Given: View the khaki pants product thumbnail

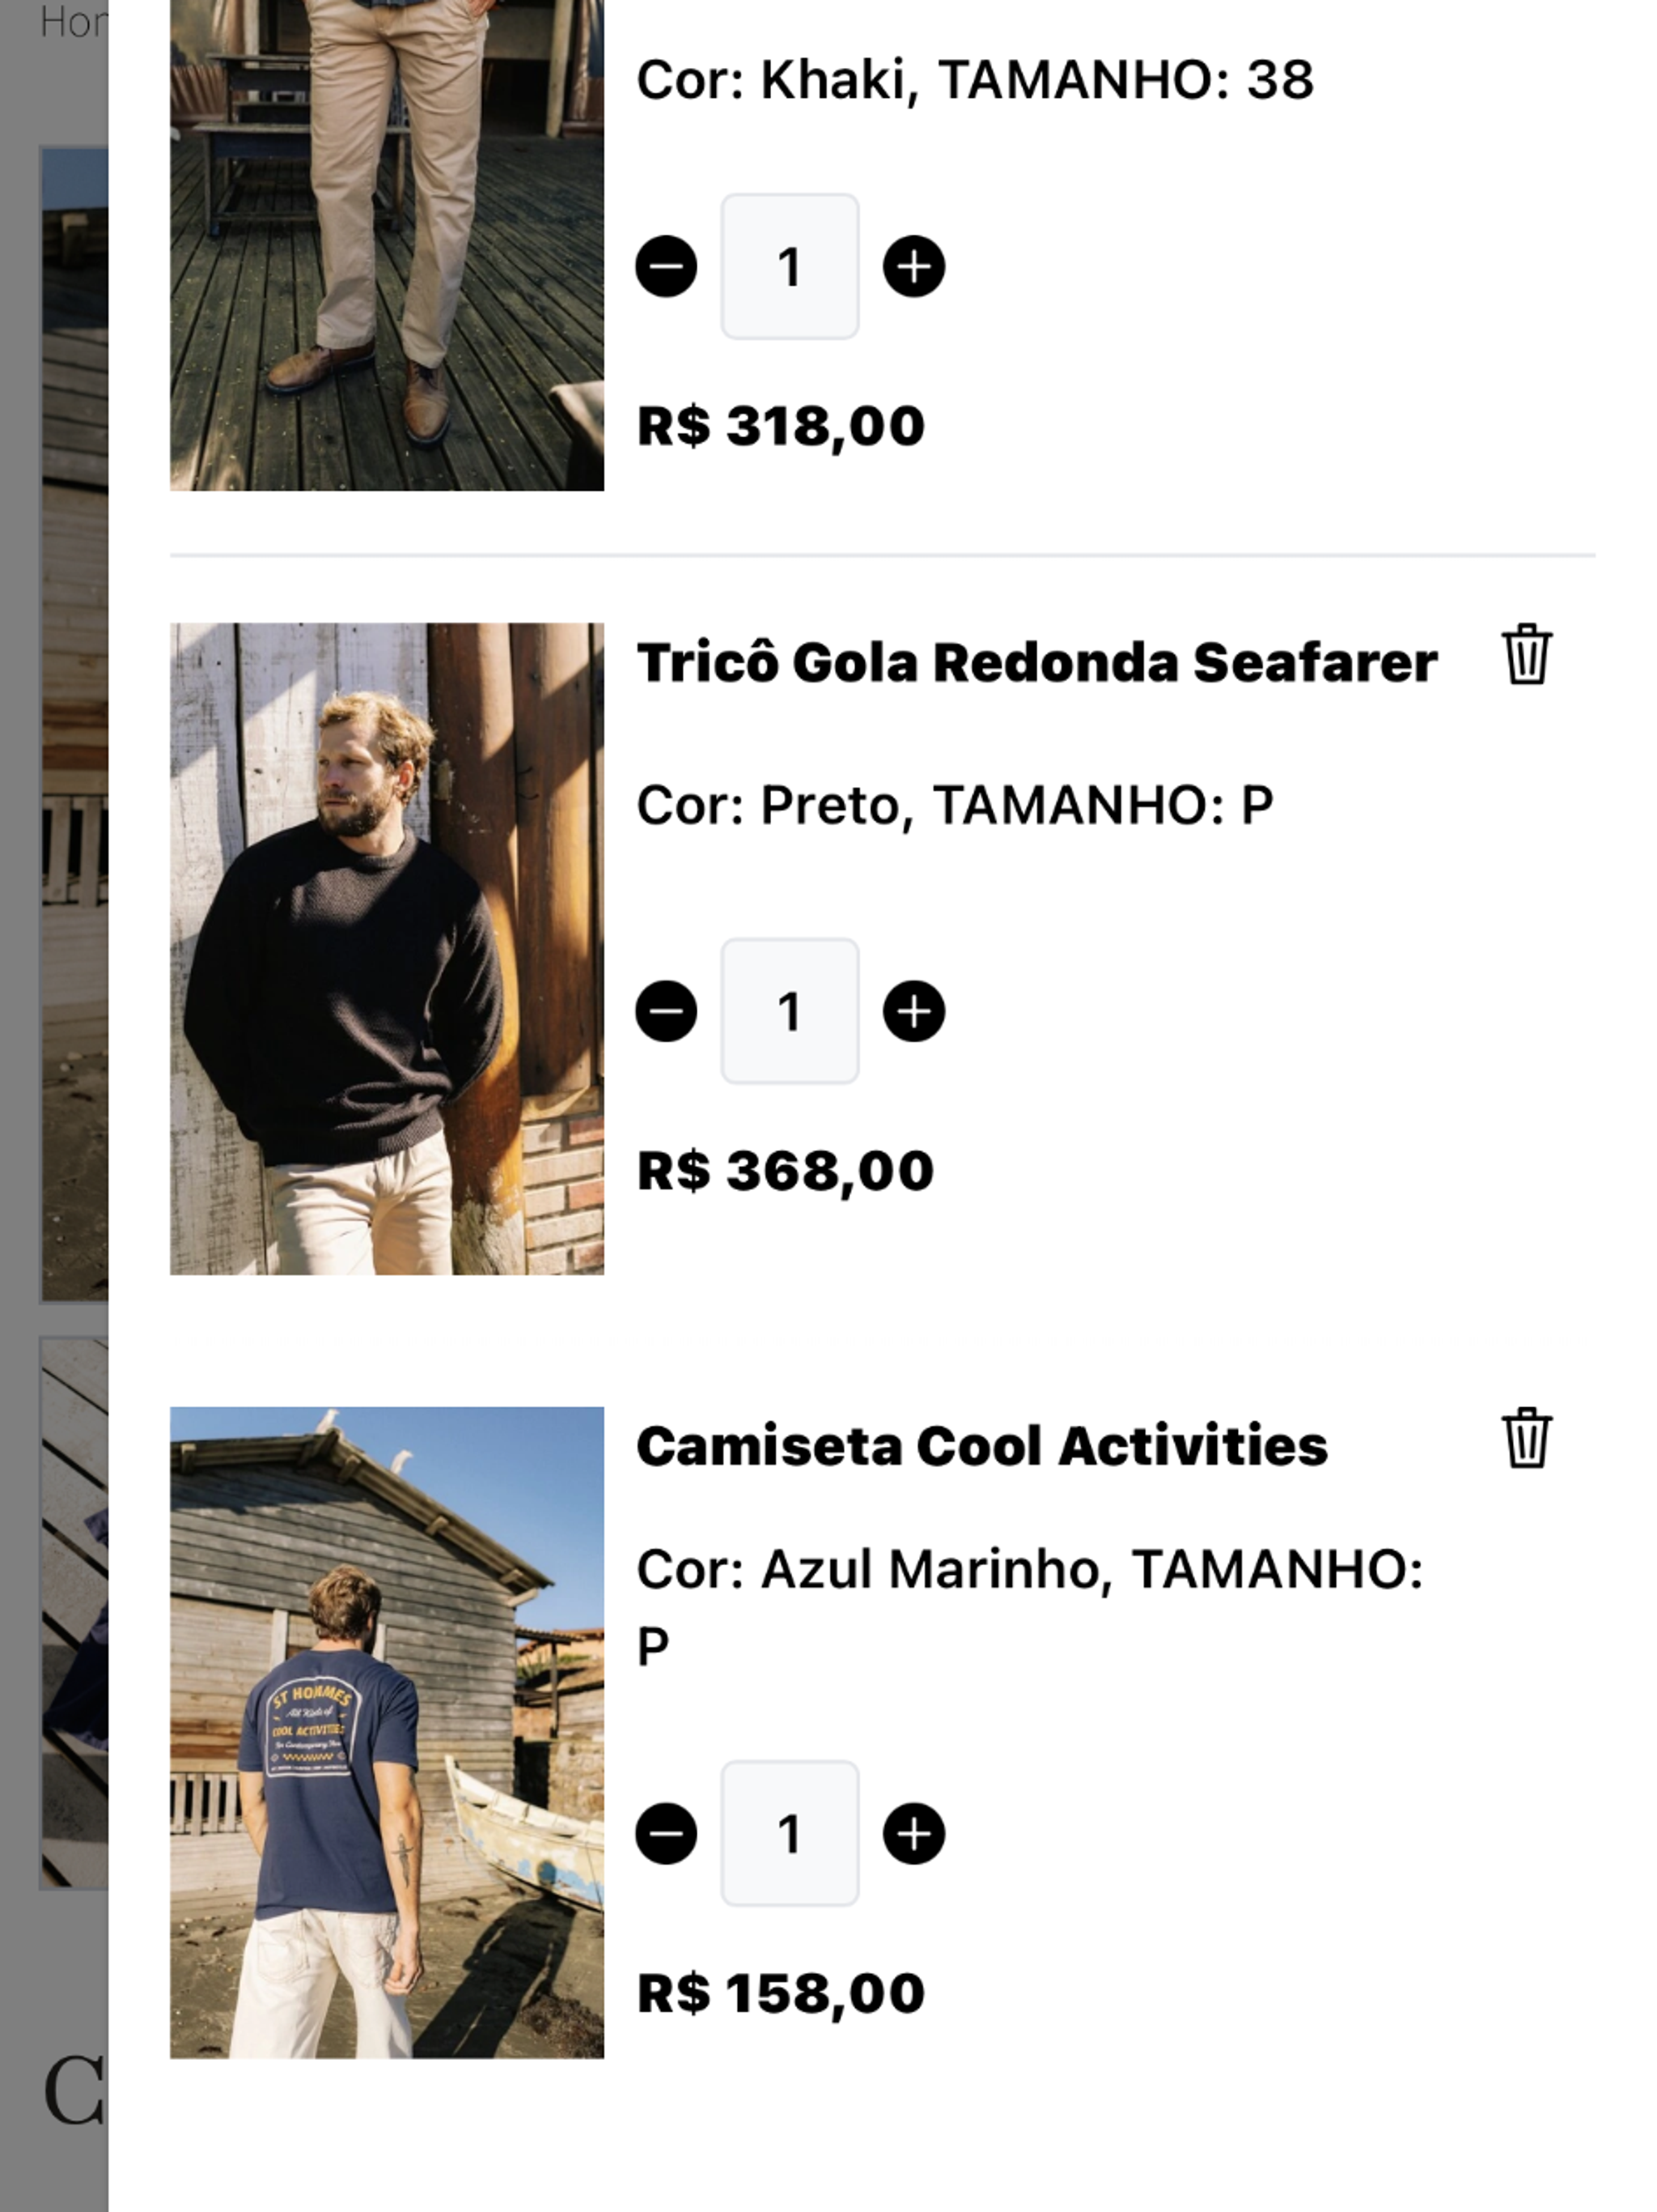Looking at the screenshot, I should pyautogui.click(x=387, y=245).
